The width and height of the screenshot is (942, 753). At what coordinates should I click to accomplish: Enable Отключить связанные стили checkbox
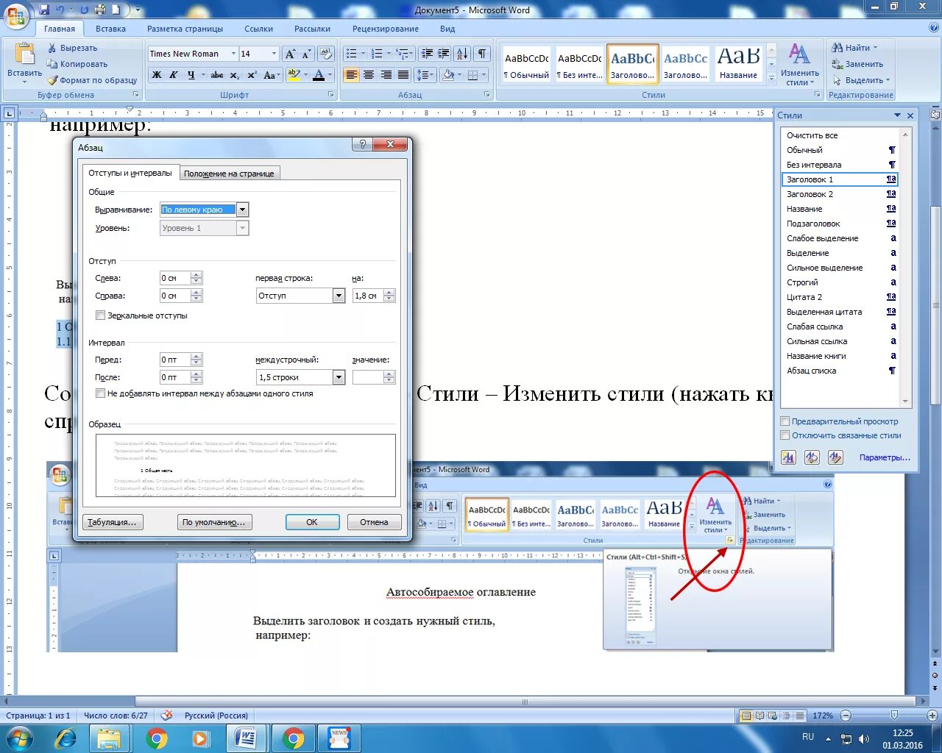coord(785,435)
